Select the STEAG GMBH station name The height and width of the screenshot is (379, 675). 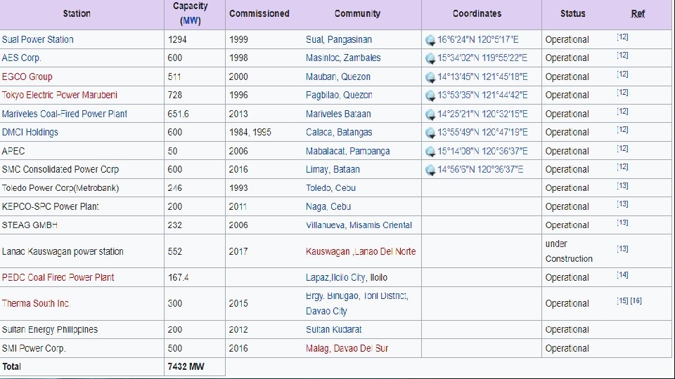(x=30, y=225)
